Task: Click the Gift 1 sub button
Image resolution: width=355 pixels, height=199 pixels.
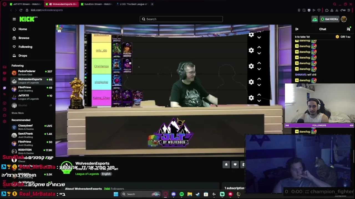Action: click(x=343, y=37)
